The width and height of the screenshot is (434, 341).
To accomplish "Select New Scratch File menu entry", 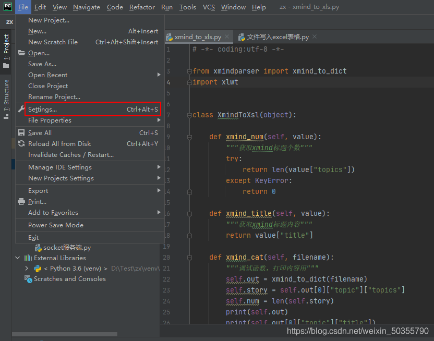I will click(x=53, y=42).
